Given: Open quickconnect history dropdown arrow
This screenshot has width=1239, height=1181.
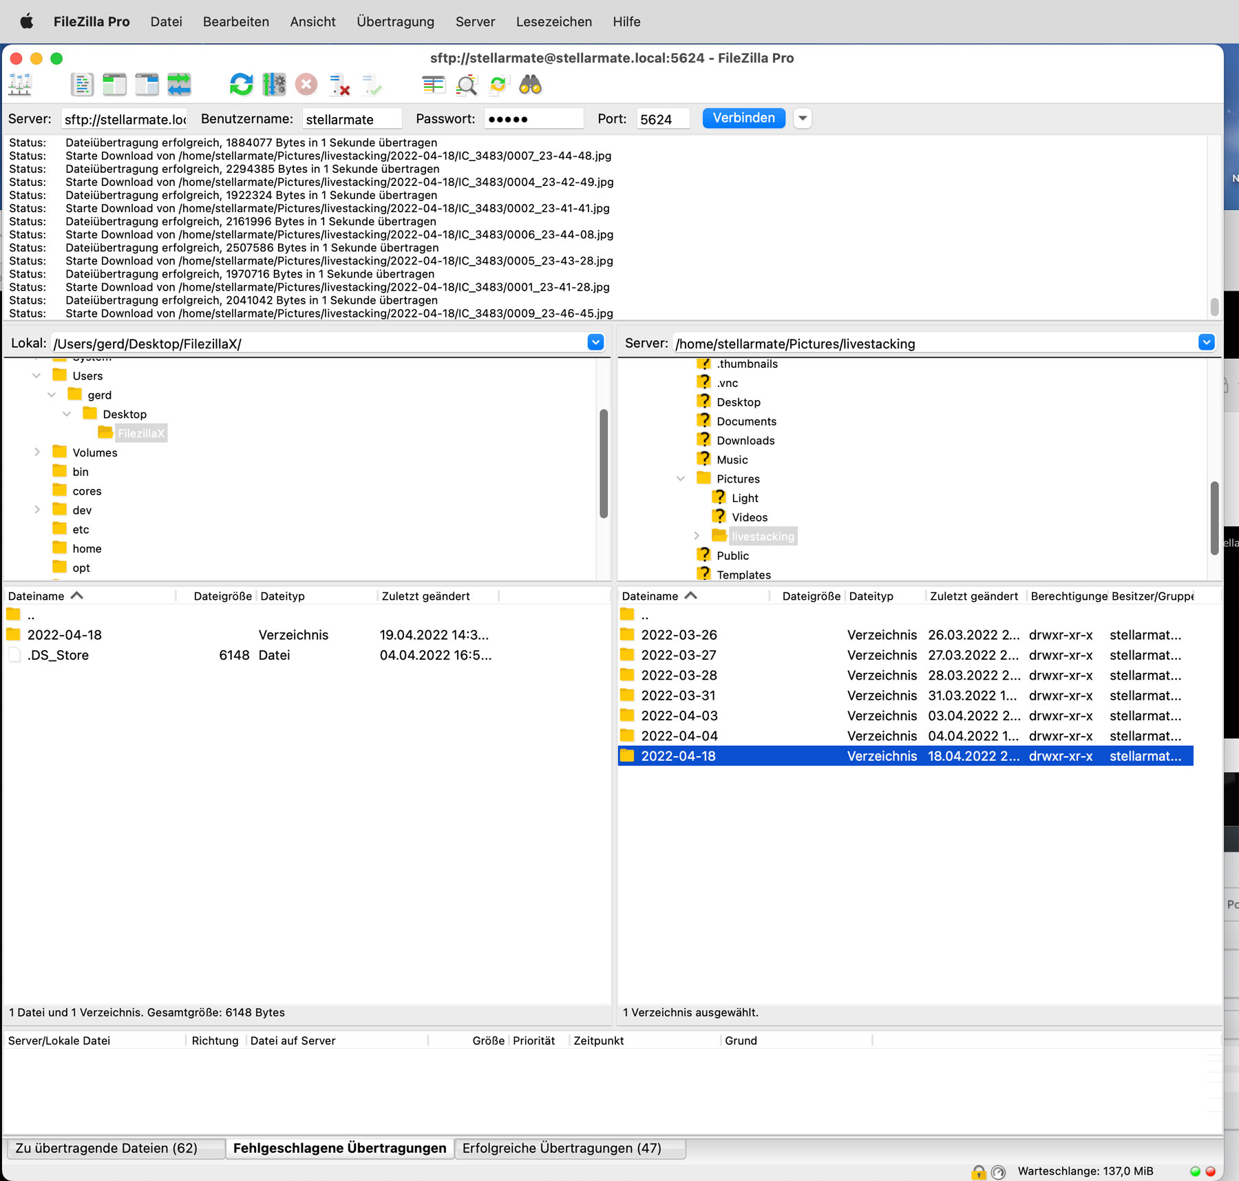Looking at the screenshot, I should click(803, 118).
